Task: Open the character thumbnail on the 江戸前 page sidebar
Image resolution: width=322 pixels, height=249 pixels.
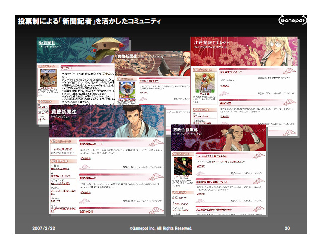Action: point(205,85)
